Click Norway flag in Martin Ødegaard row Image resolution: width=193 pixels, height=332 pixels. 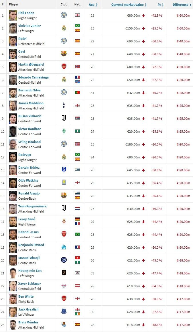click(x=77, y=67)
